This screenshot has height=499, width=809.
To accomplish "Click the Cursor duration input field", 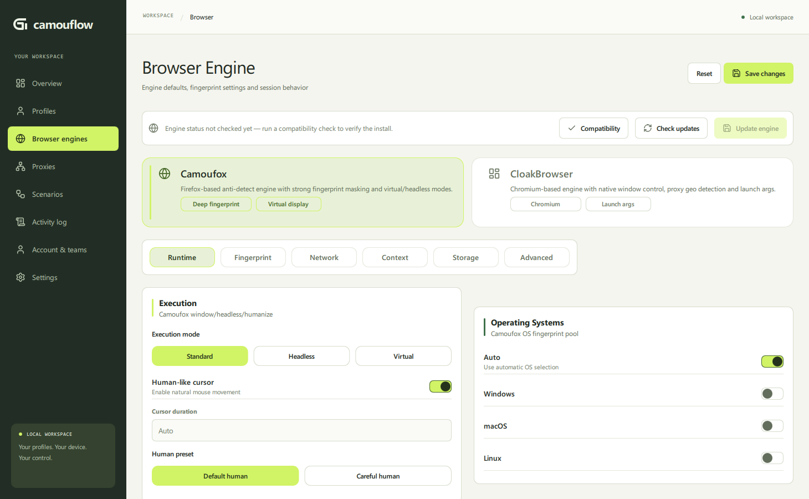I will tap(301, 430).
